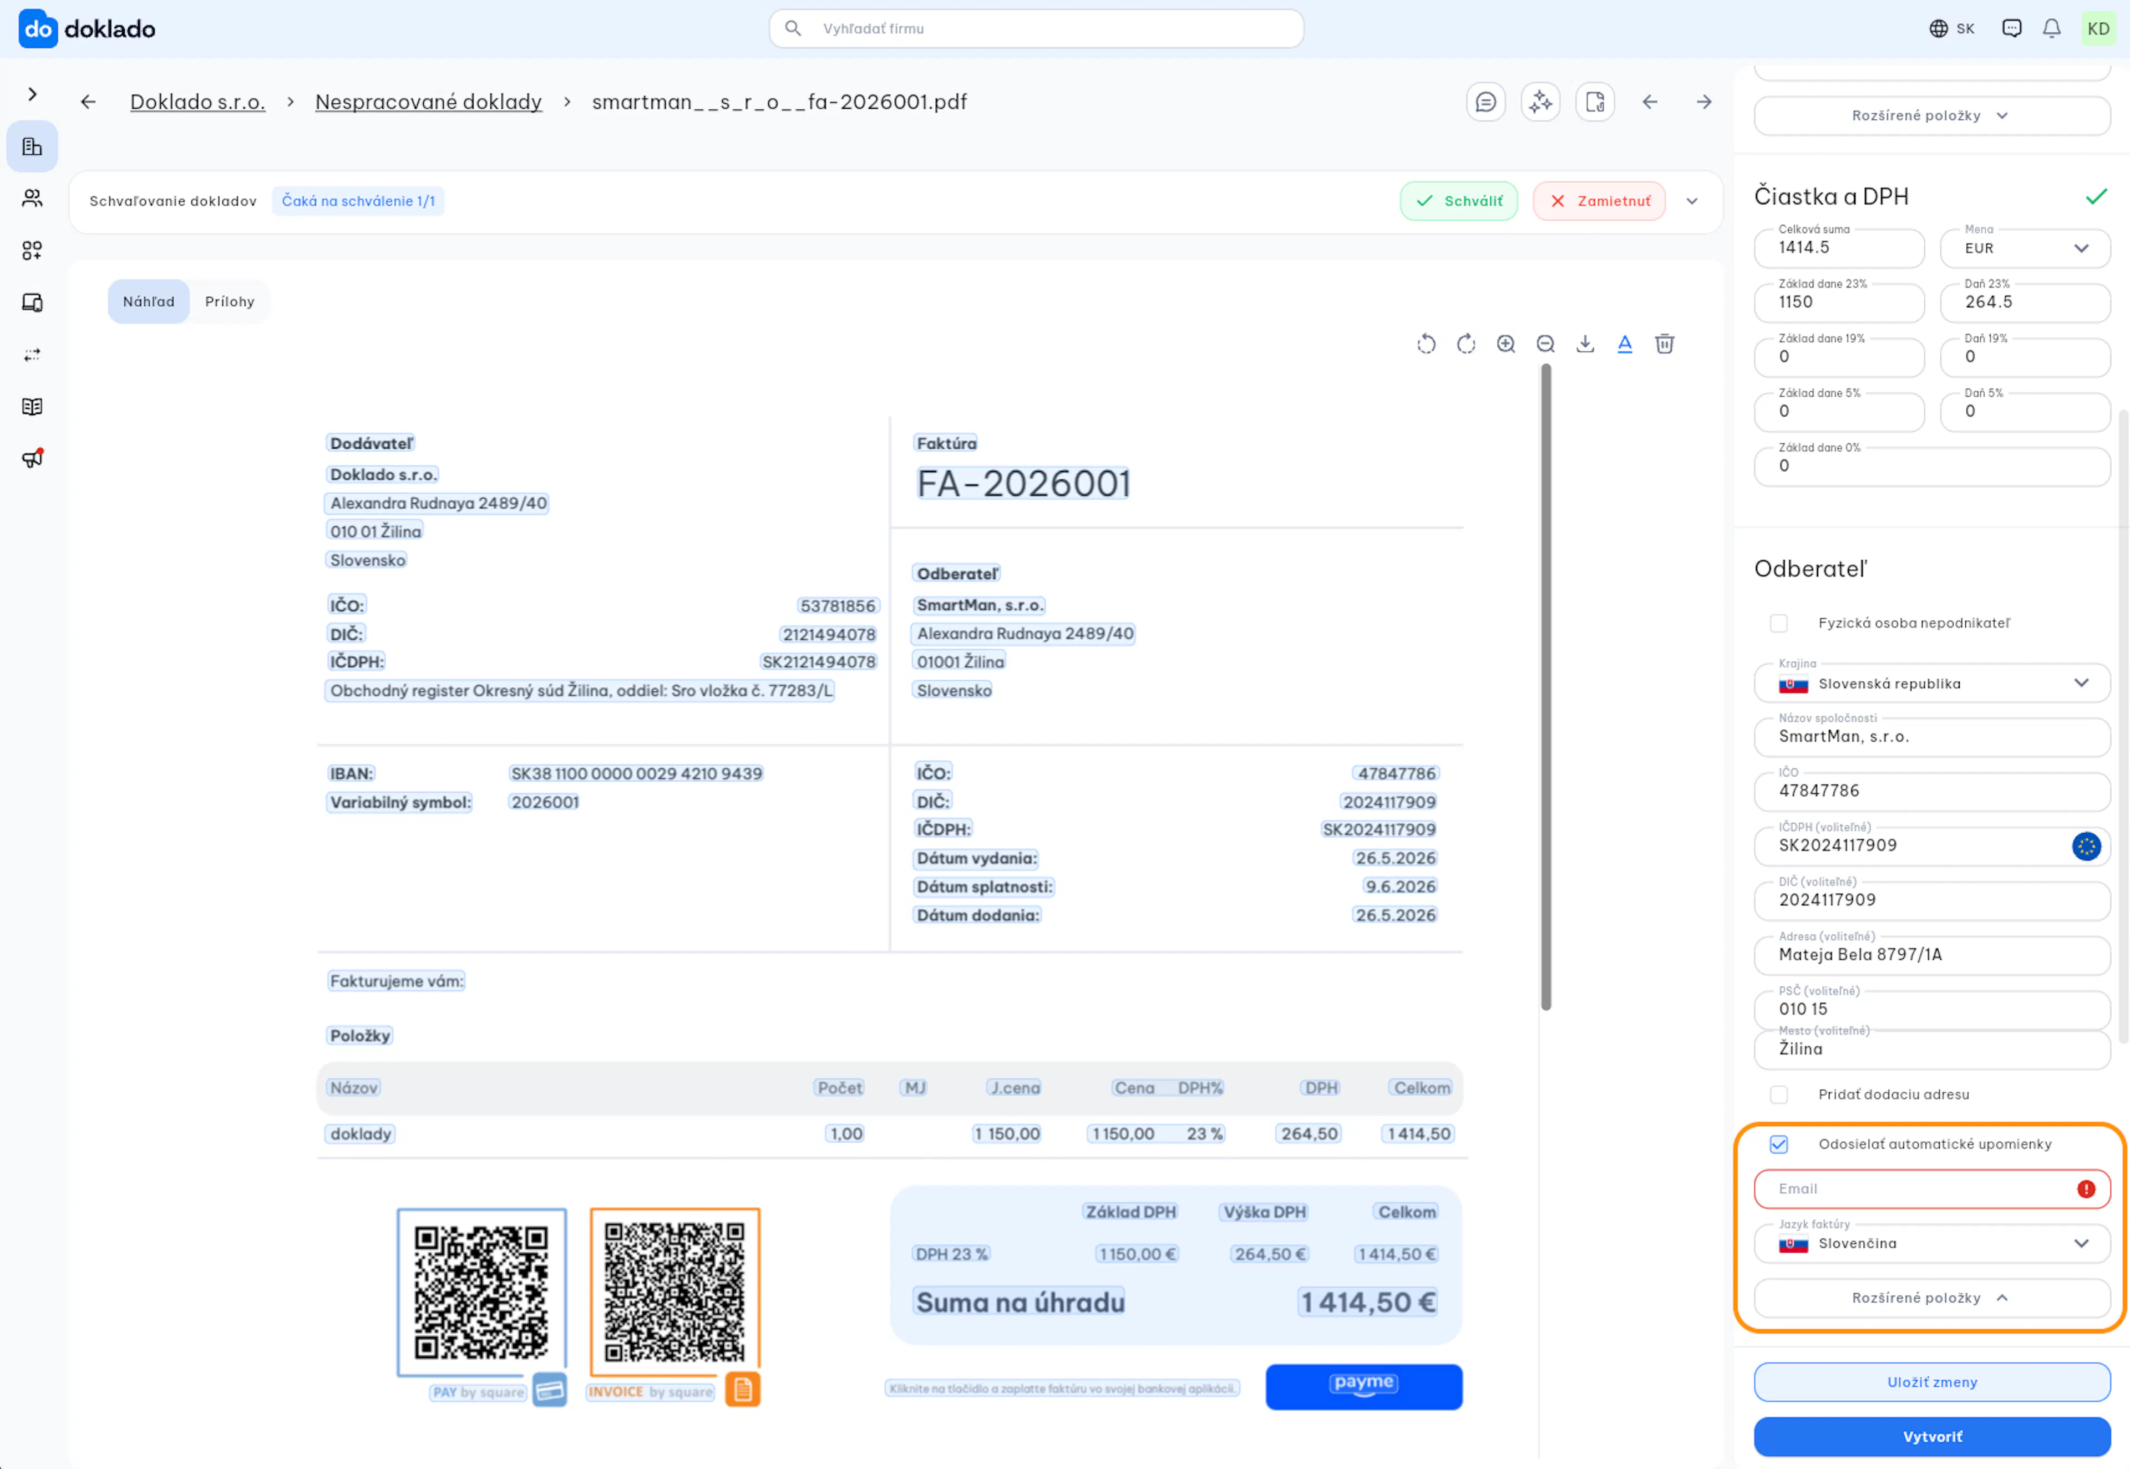Open the transfers arrows sidebar icon
The width and height of the screenshot is (2130, 1469).
pos(32,354)
